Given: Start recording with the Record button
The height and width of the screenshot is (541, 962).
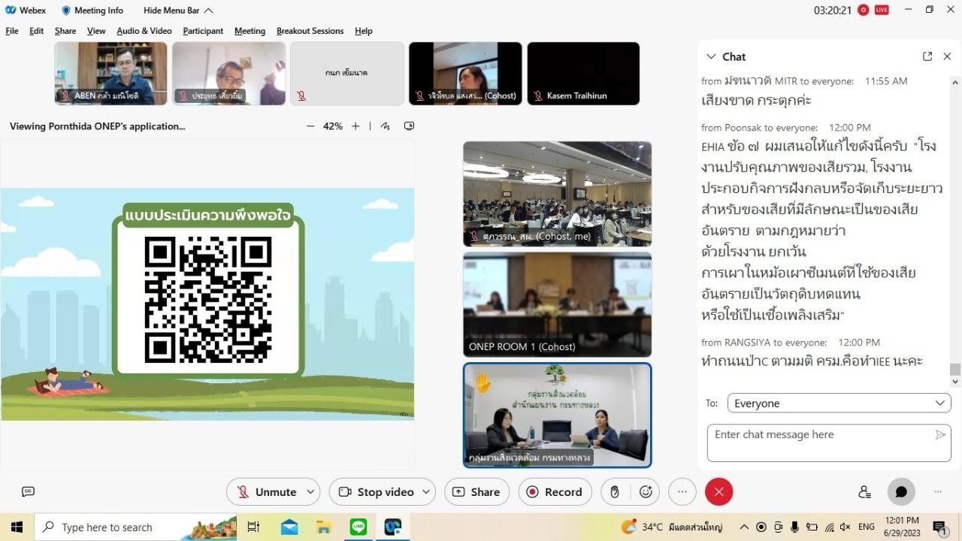Looking at the screenshot, I should [555, 492].
